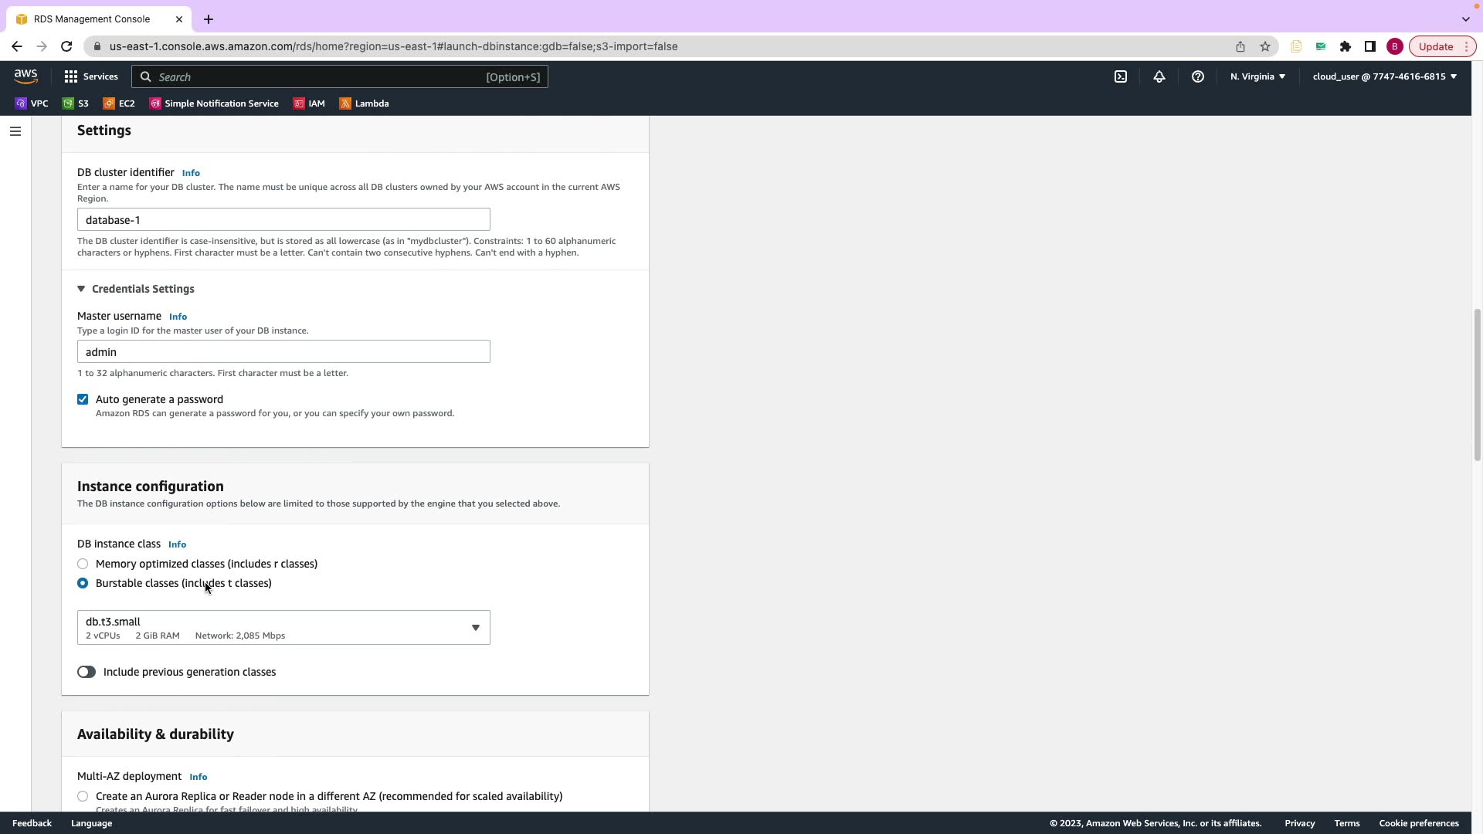Click the Feedback link in footer
Screen dimensions: 1483x834
pyautogui.click(x=32, y=823)
